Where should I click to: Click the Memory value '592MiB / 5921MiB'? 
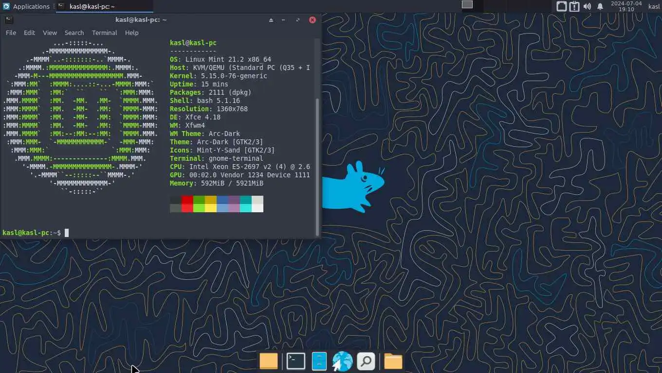click(x=232, y=183)
